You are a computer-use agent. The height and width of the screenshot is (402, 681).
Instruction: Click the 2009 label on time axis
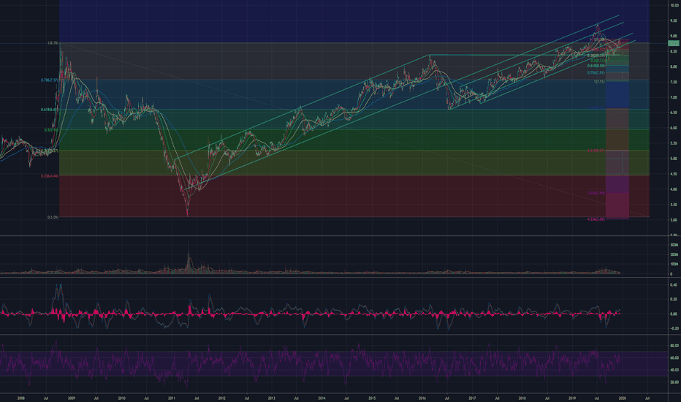(x=71, y=398)
